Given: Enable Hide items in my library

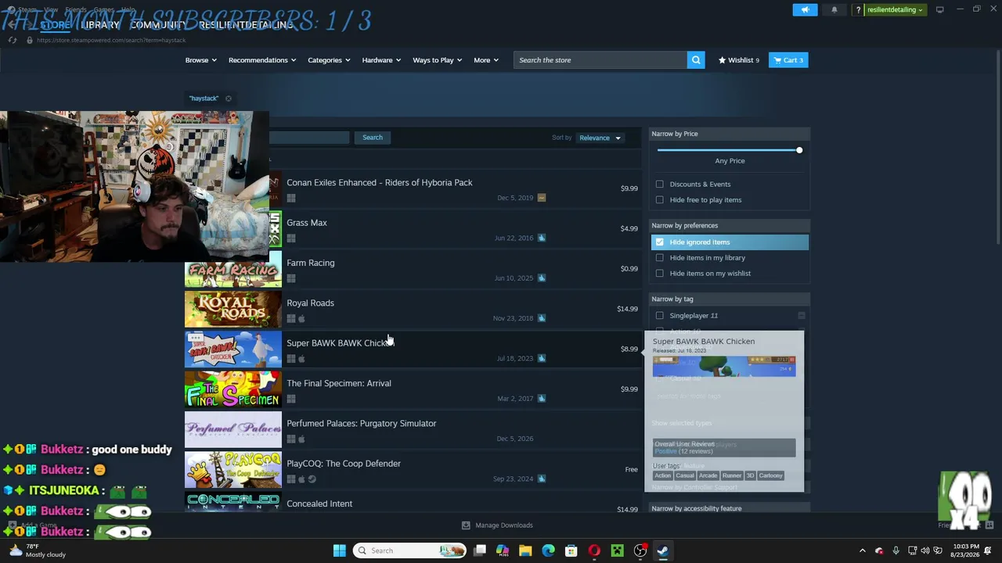Looking at the screenshot, I should (660, 258).
